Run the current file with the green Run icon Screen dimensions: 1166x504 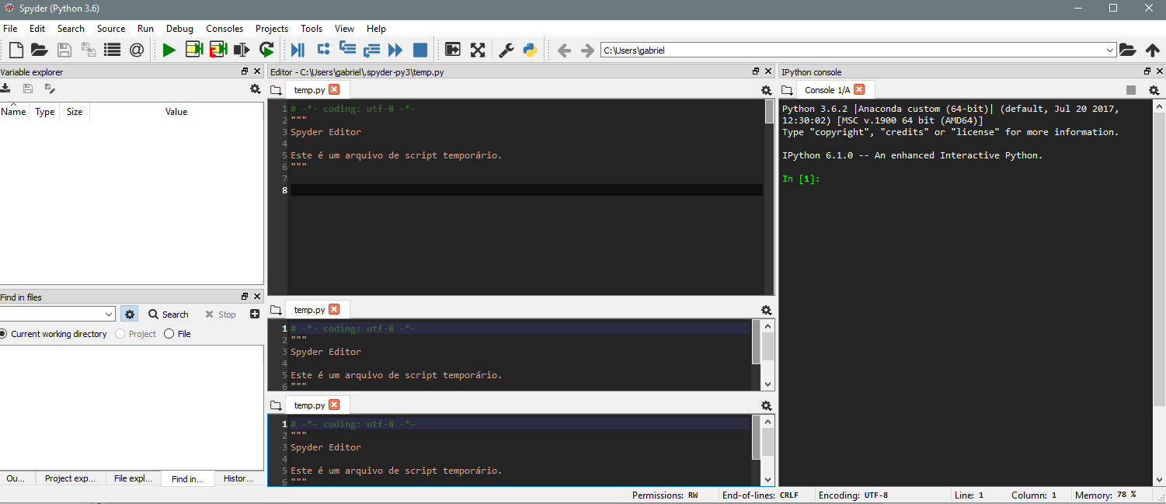(169, 49)
